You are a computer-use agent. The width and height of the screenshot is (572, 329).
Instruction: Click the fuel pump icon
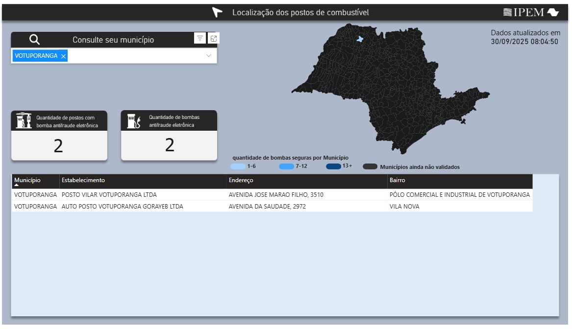134,121
